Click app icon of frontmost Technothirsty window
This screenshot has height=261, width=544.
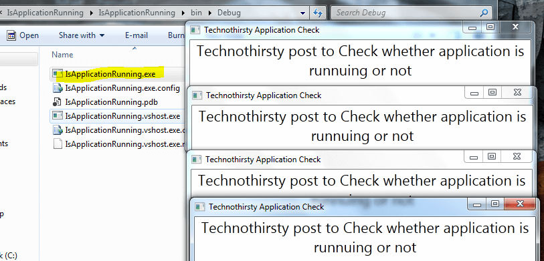(200, 207)
